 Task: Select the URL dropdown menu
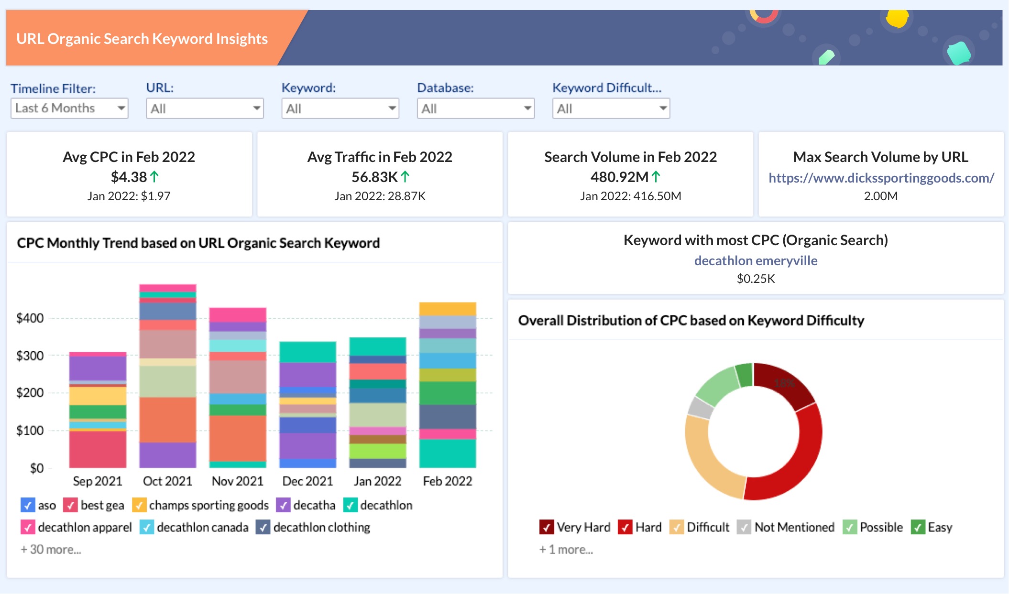(x=203, y=108)
